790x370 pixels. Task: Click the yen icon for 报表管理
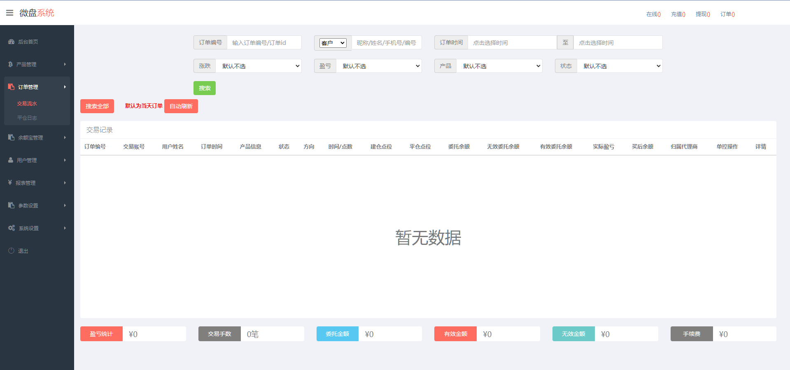(10, 183)
